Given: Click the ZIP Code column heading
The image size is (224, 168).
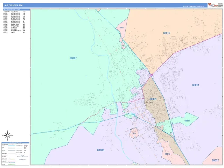Looking at the screenshot, I should (x=7, y=12).
